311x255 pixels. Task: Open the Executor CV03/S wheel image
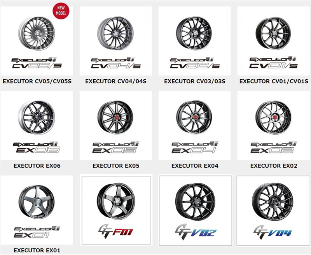pos(194,33)
